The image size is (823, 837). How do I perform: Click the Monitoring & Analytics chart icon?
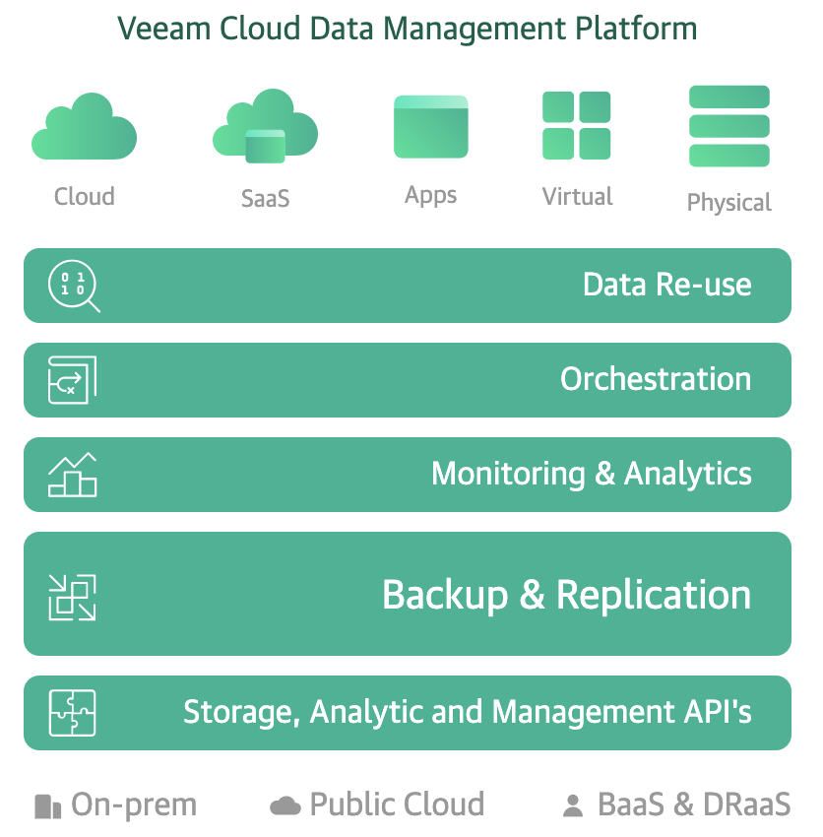[72, 475]
